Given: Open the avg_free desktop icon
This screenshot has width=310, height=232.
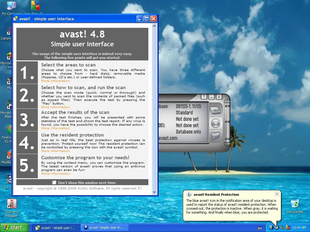Looking at the screenshot, I should pyautogui.click(x=35, y=8).
